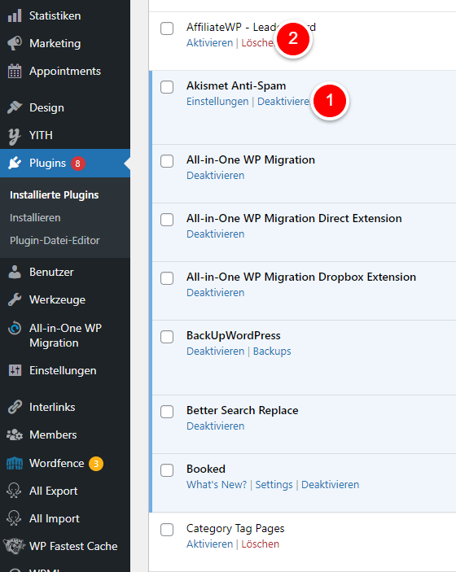Deactivate All-in-One WP Migration plugin
Screen dimensions: 456x572
coord(216,176)
